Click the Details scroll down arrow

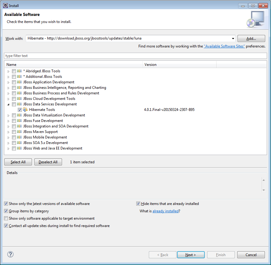tap(264, 190)
